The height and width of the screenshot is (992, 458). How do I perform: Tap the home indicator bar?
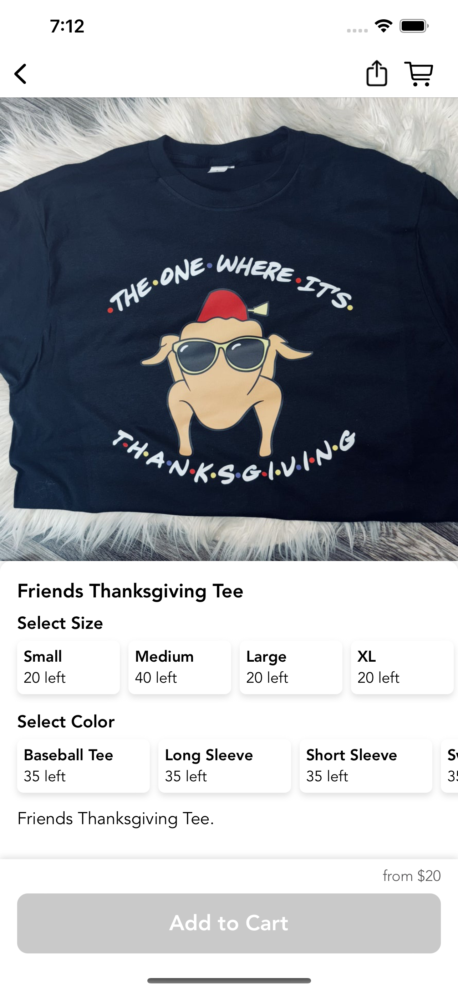[x=229, y=981]
